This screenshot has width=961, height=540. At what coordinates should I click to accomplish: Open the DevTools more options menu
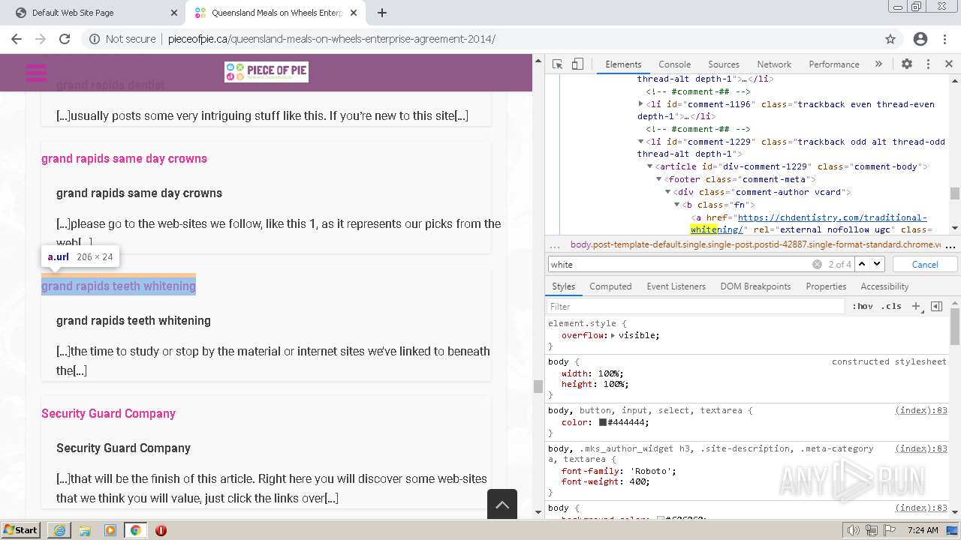click(x=928, y=64)
